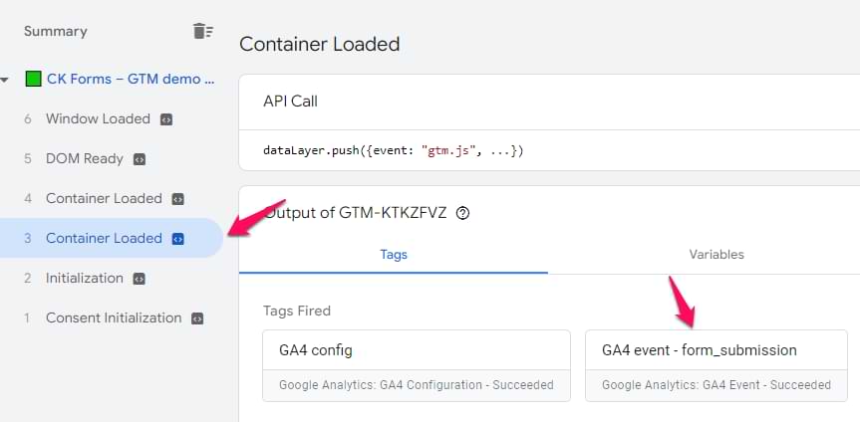This screenshot has width=860, height=422.
Task: Select Summary in the left panel
Action: tap(56, 31)
